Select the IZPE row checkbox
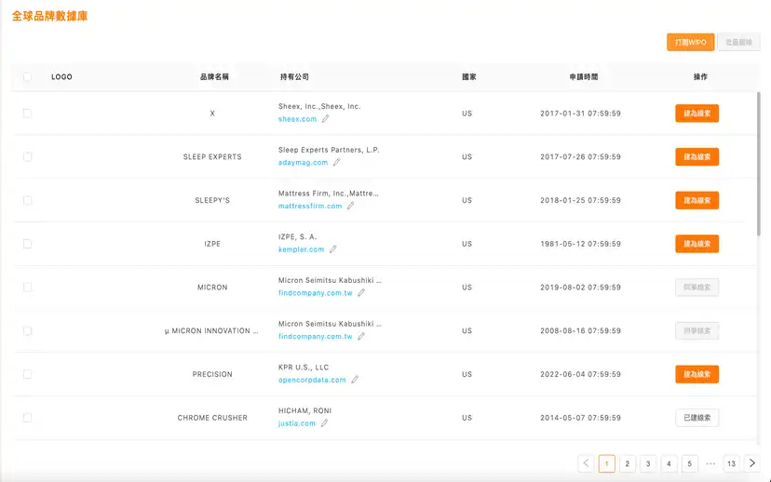 click(x=28, y=244)
